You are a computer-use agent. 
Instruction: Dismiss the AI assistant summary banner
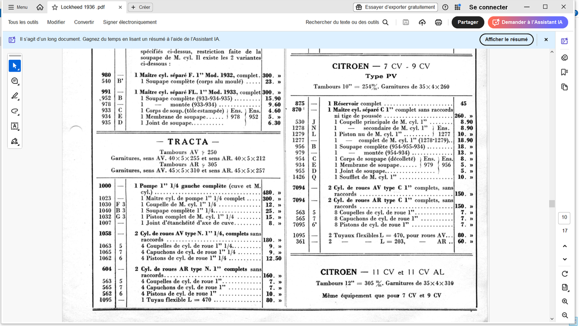pos(546,39)
